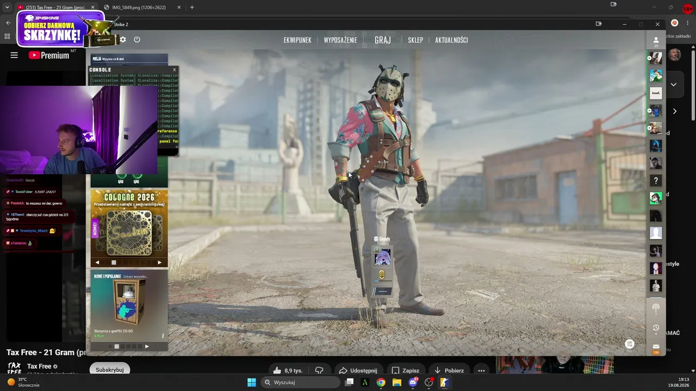Screen dimensions: 696x391
Task: Show previous Cologne 2026 news slide
Action: 97,262
